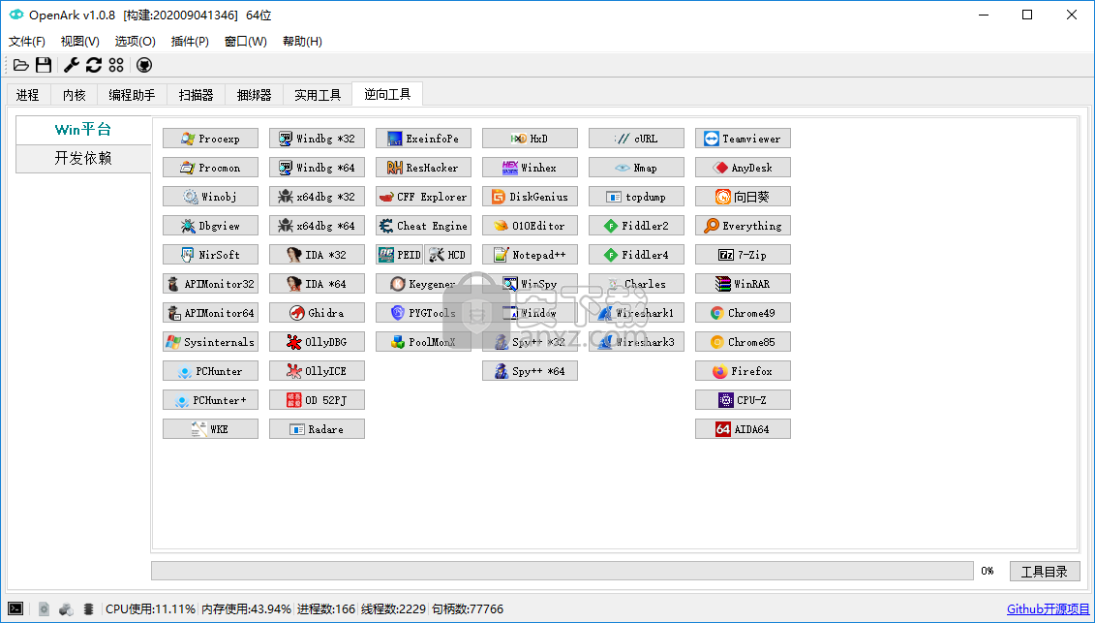
Task: Open the Github开源项目 link
Action: point(1048,609)
